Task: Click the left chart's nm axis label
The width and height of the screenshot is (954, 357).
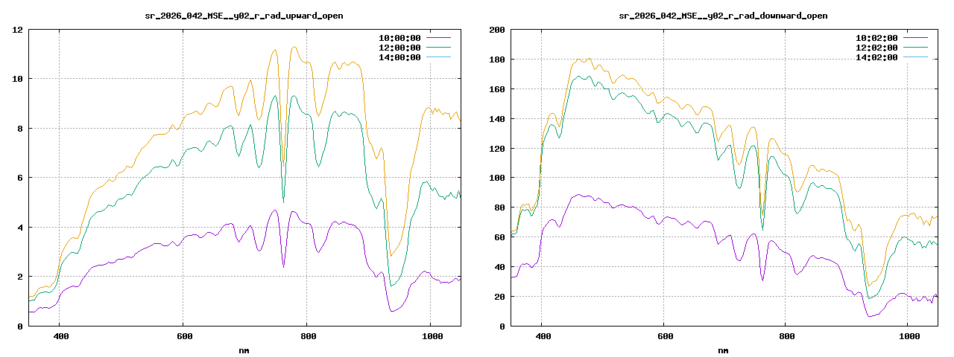Action: [244, 350]
